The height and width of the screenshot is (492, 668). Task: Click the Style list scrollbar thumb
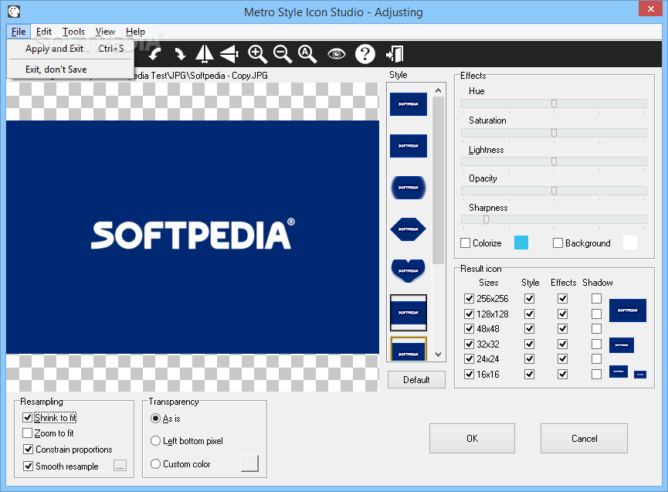(439, 180)
